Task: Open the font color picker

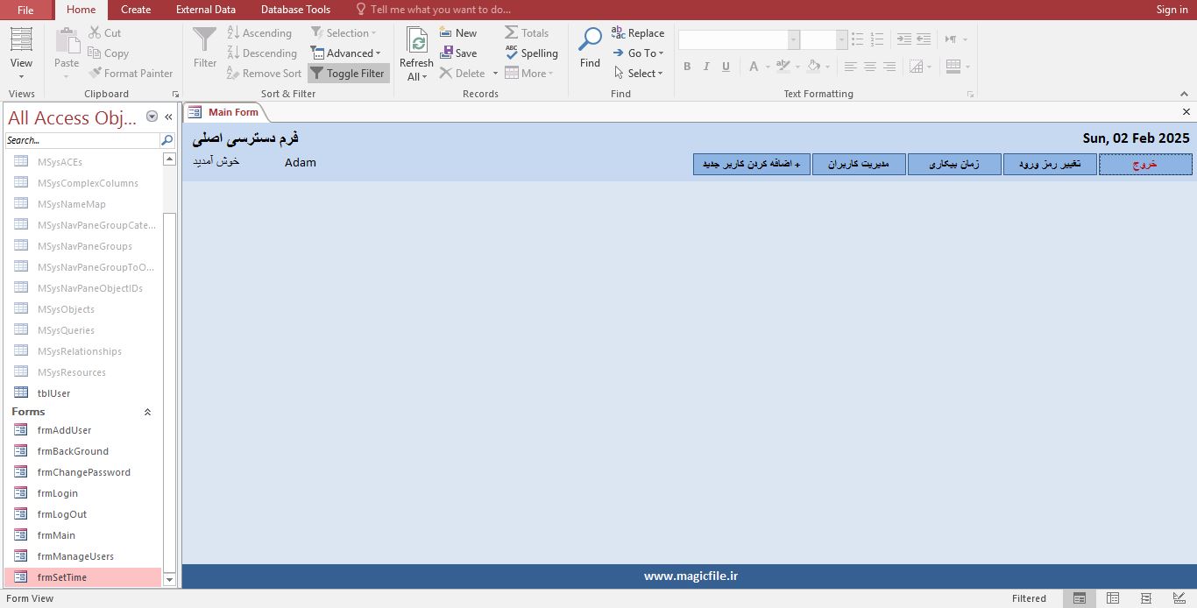Action: [768, 67]
